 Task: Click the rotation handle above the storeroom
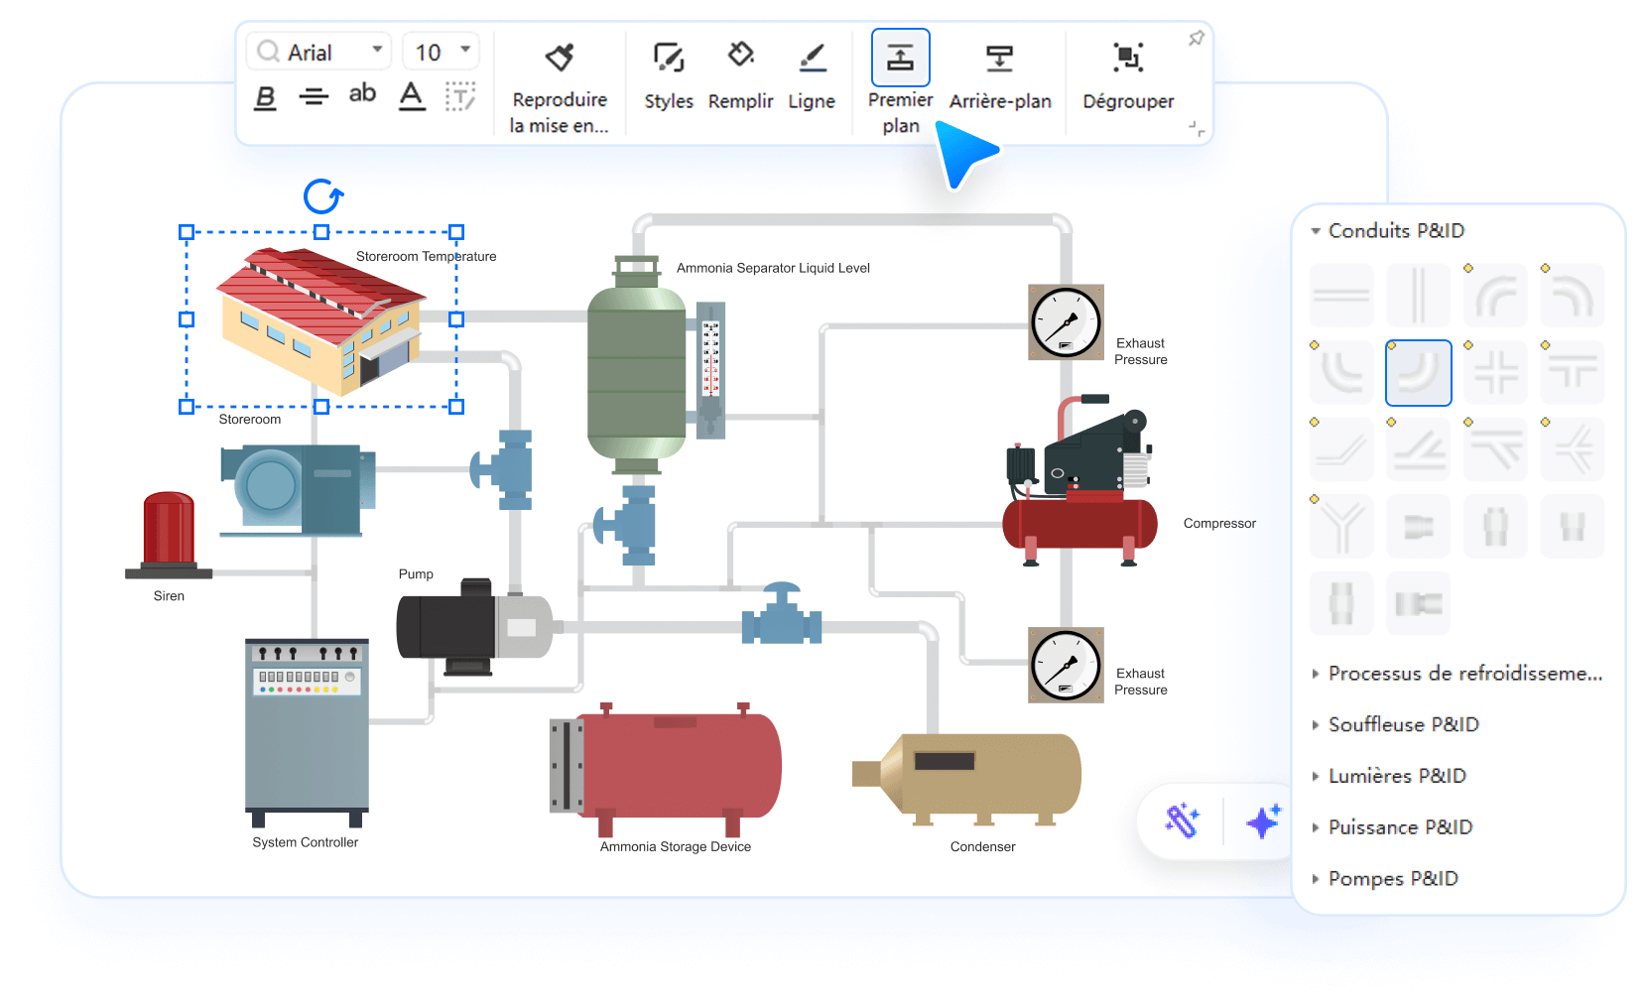(322, 196)
